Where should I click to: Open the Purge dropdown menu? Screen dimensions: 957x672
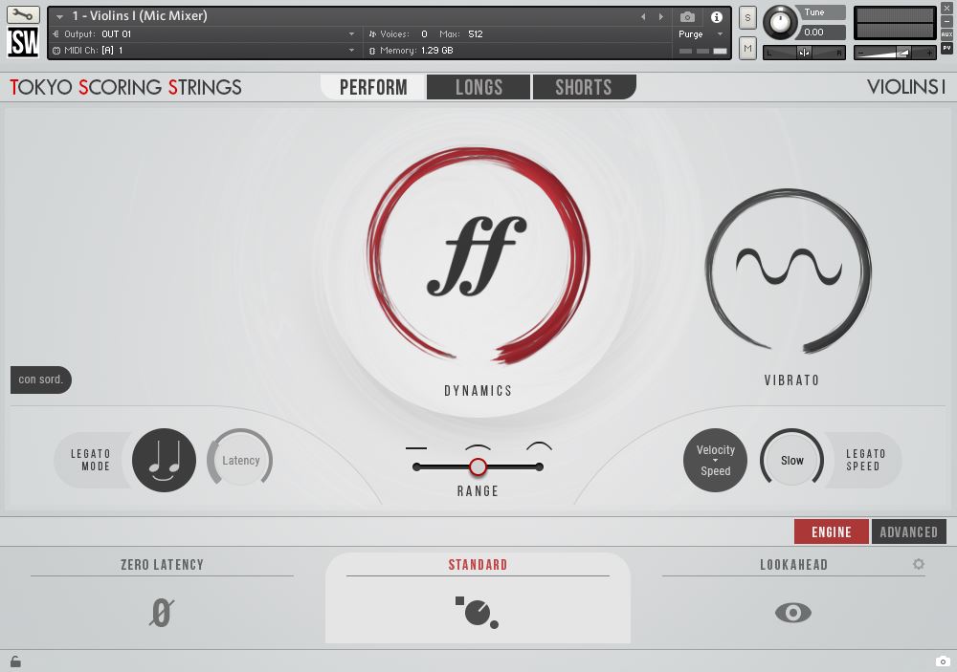tap(701, 34)
